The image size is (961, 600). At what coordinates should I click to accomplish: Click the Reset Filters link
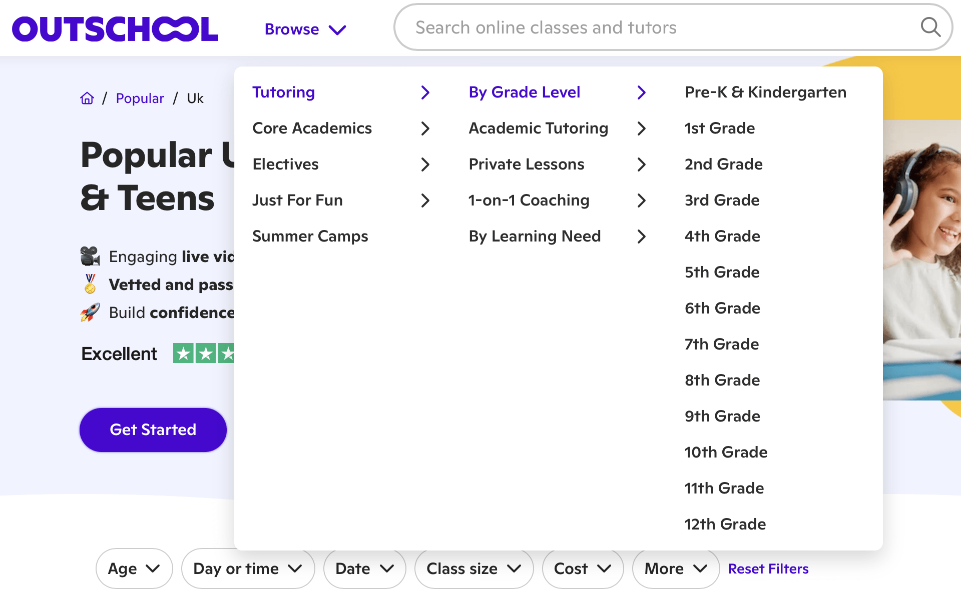pos(768,568)
